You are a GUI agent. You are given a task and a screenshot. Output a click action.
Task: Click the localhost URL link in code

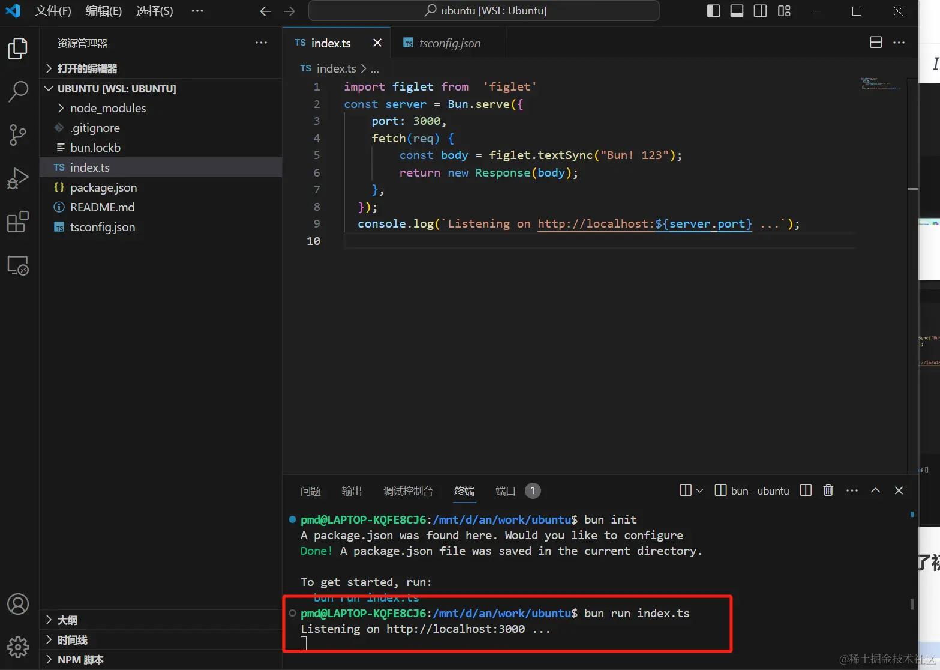pyautogui.click(x=645, y=224)
